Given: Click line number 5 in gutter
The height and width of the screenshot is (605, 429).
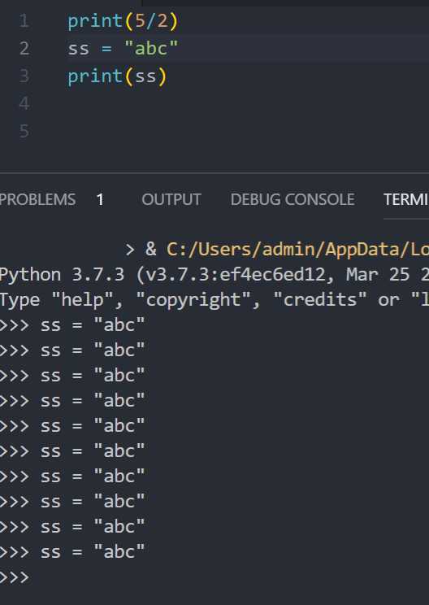Looking at the screenshot, I should tap(24, 131).
